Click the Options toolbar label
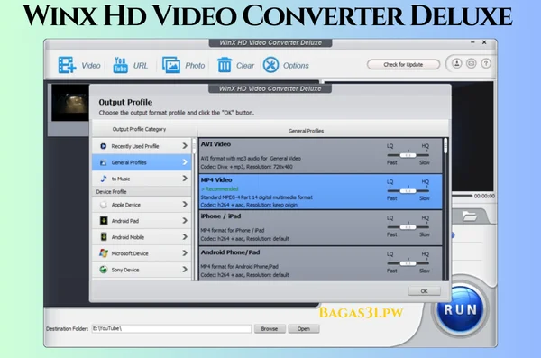Screen dimensions: 541x358 click(x=296, y=66)
